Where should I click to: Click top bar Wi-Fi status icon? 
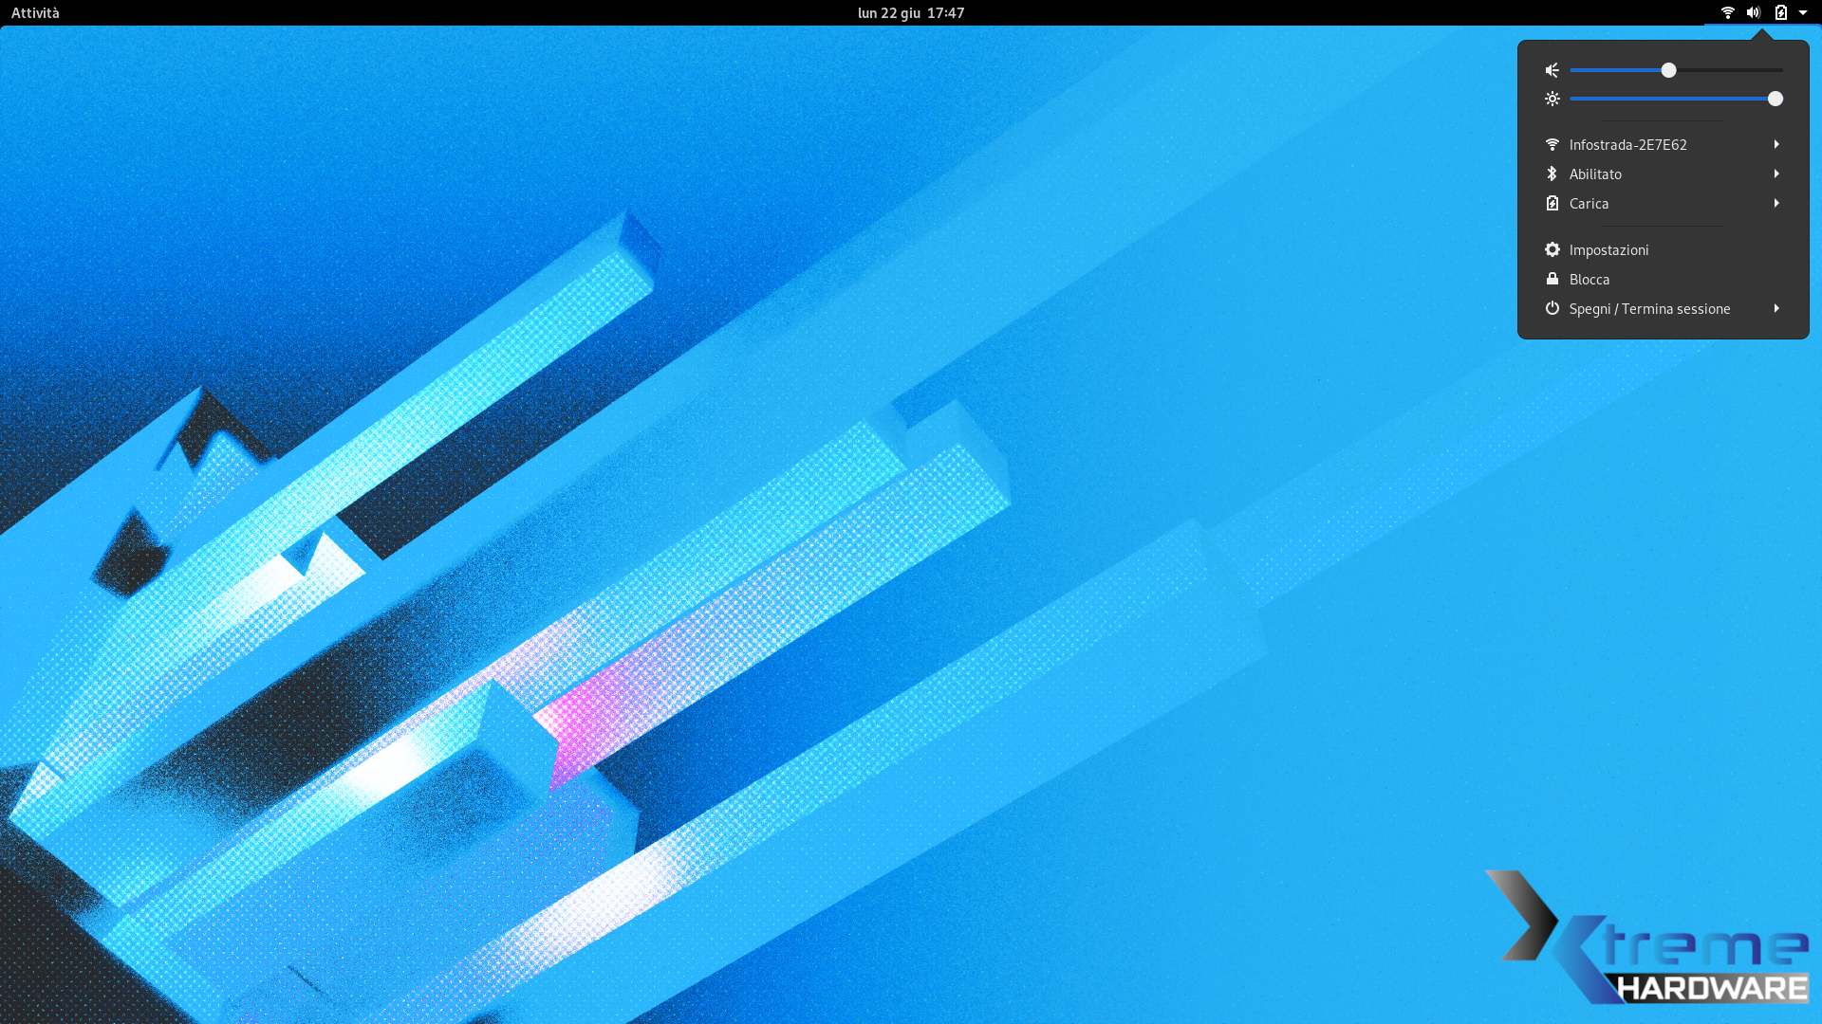pos(1728,12)
